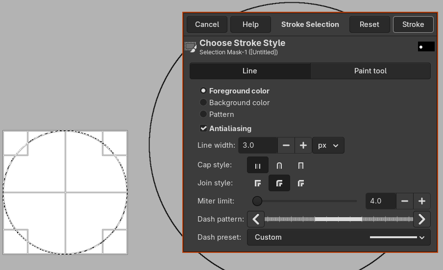Viewport: 443px width, 270px height.
Task: Switch to the Line tab
Action: pyautogui.click(x=250, y=71)
